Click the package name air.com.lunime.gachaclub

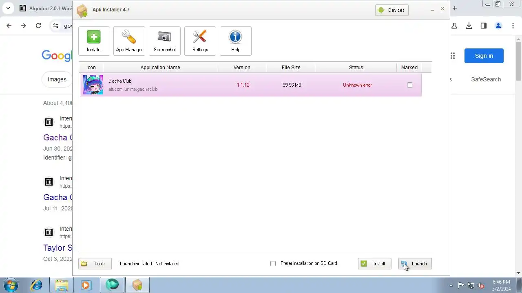[133, 89]
